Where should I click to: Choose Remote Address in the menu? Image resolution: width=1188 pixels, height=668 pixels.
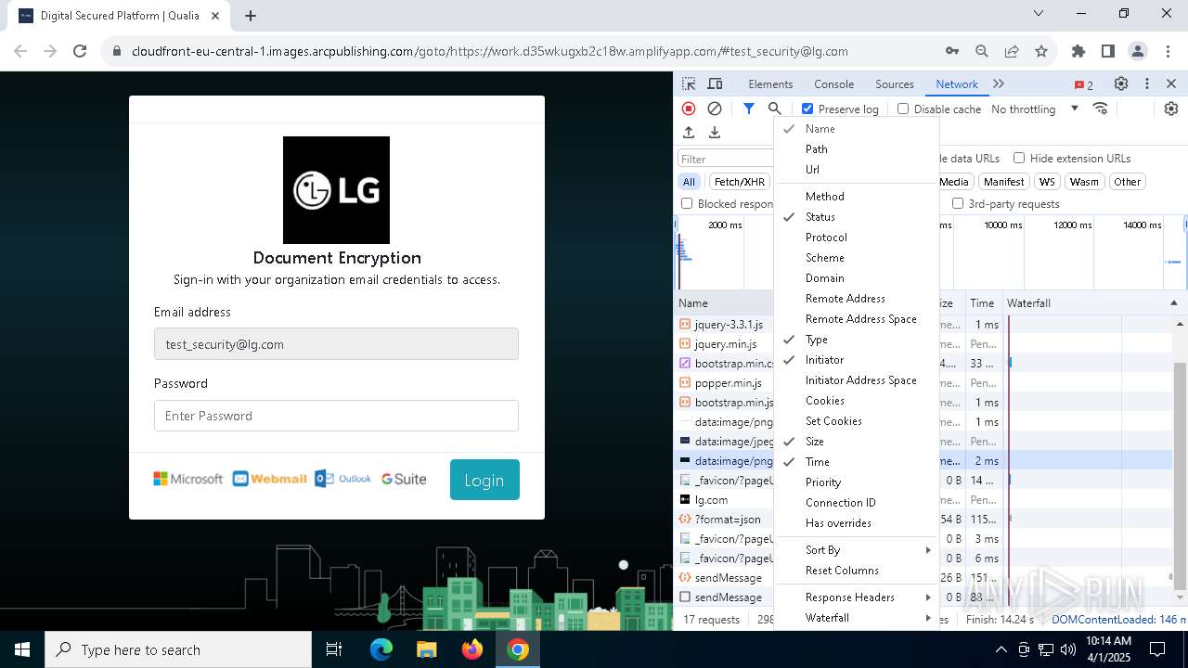tap(856, 299)
